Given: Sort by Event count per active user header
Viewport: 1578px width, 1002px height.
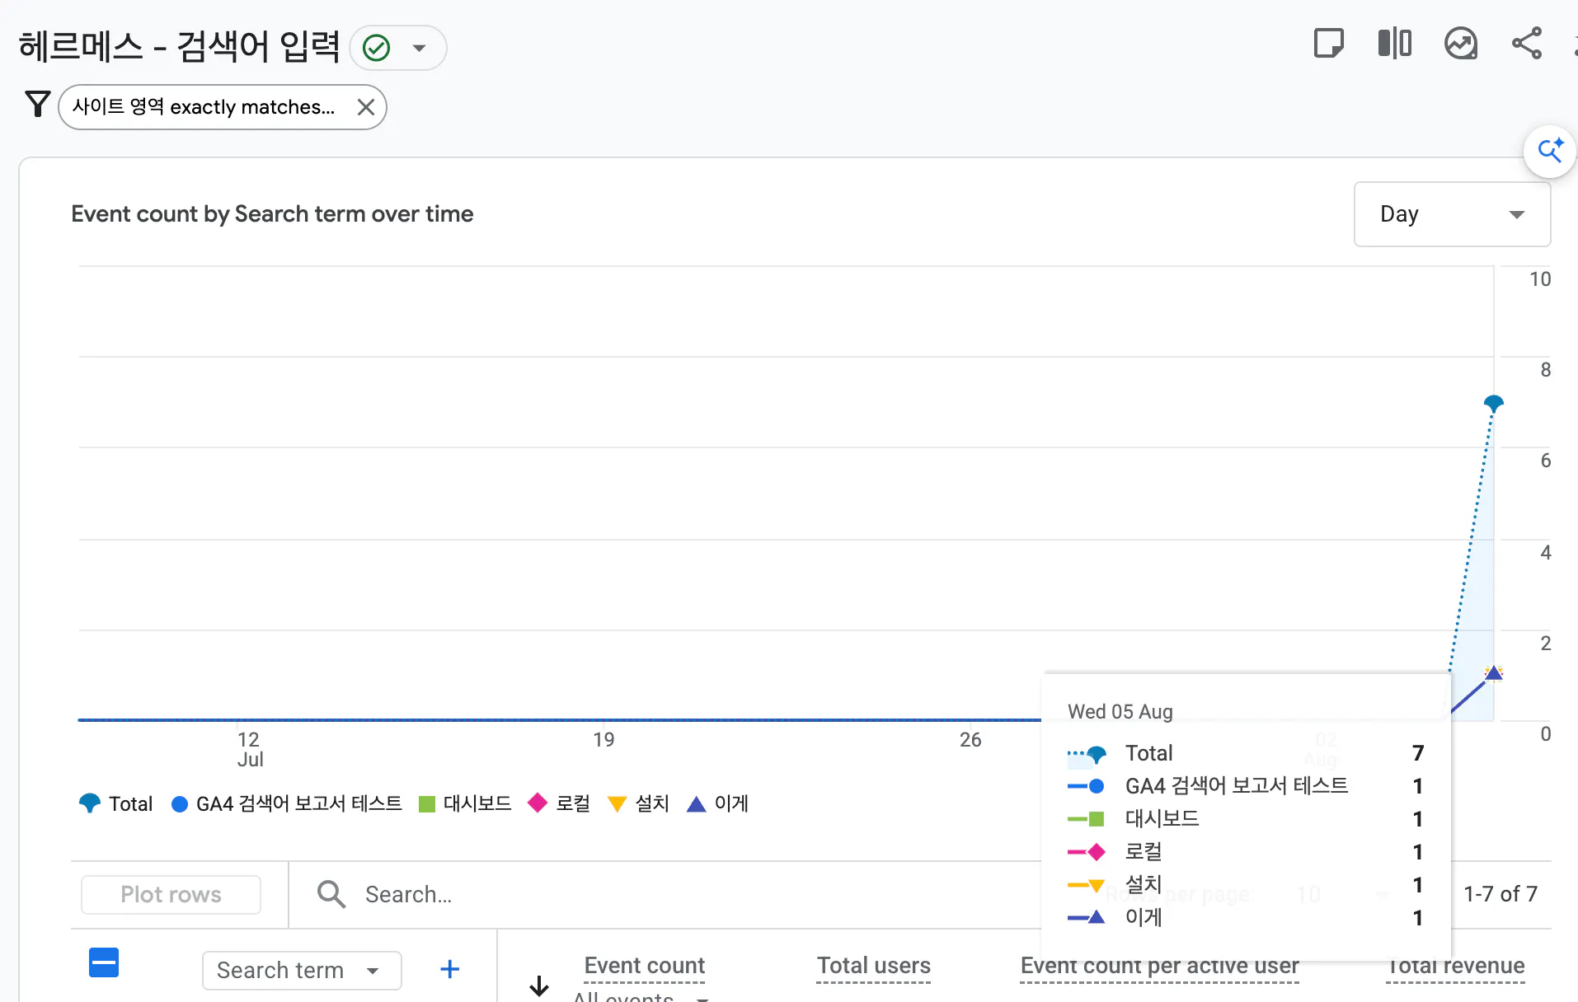Looking at the screenshot, I should pyautogui.click(x=1159, y=966).
